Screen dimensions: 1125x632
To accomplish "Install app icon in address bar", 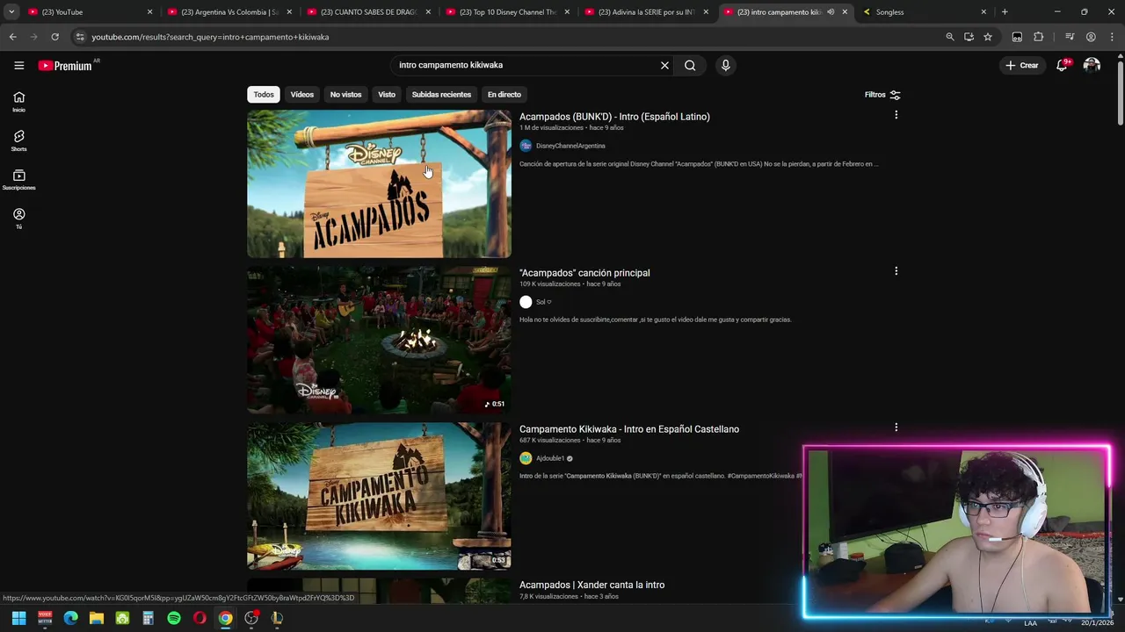I will click(969, 37).
